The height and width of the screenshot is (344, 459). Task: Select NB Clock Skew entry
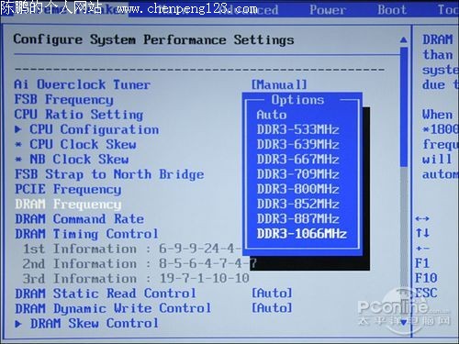tap(79, 160)
